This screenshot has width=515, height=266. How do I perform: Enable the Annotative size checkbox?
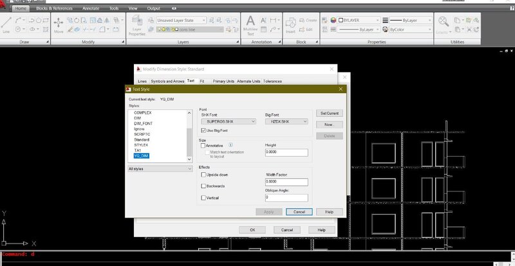point(204,145)
